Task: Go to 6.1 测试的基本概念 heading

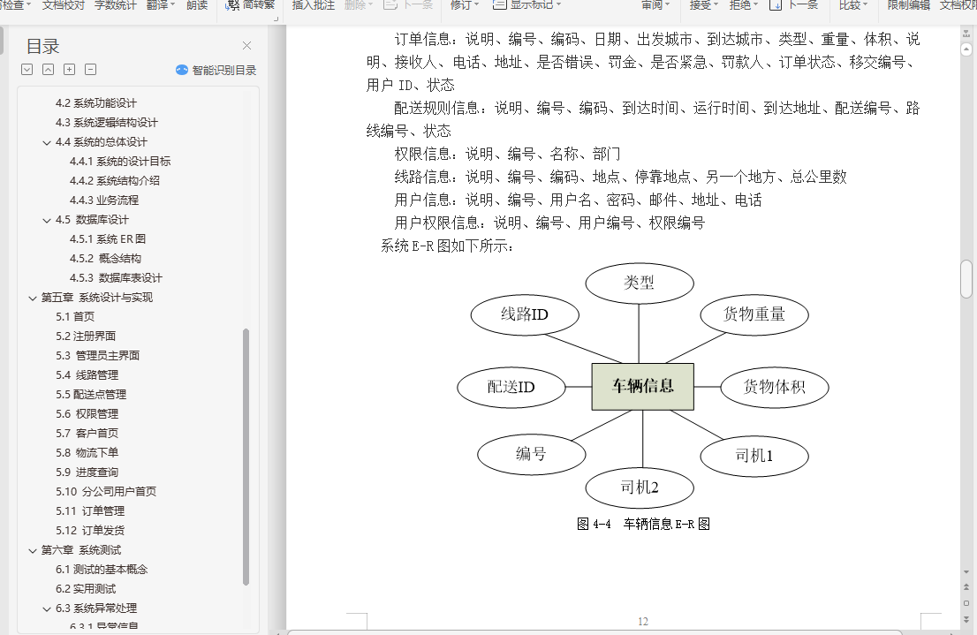Action: [102, 570]
